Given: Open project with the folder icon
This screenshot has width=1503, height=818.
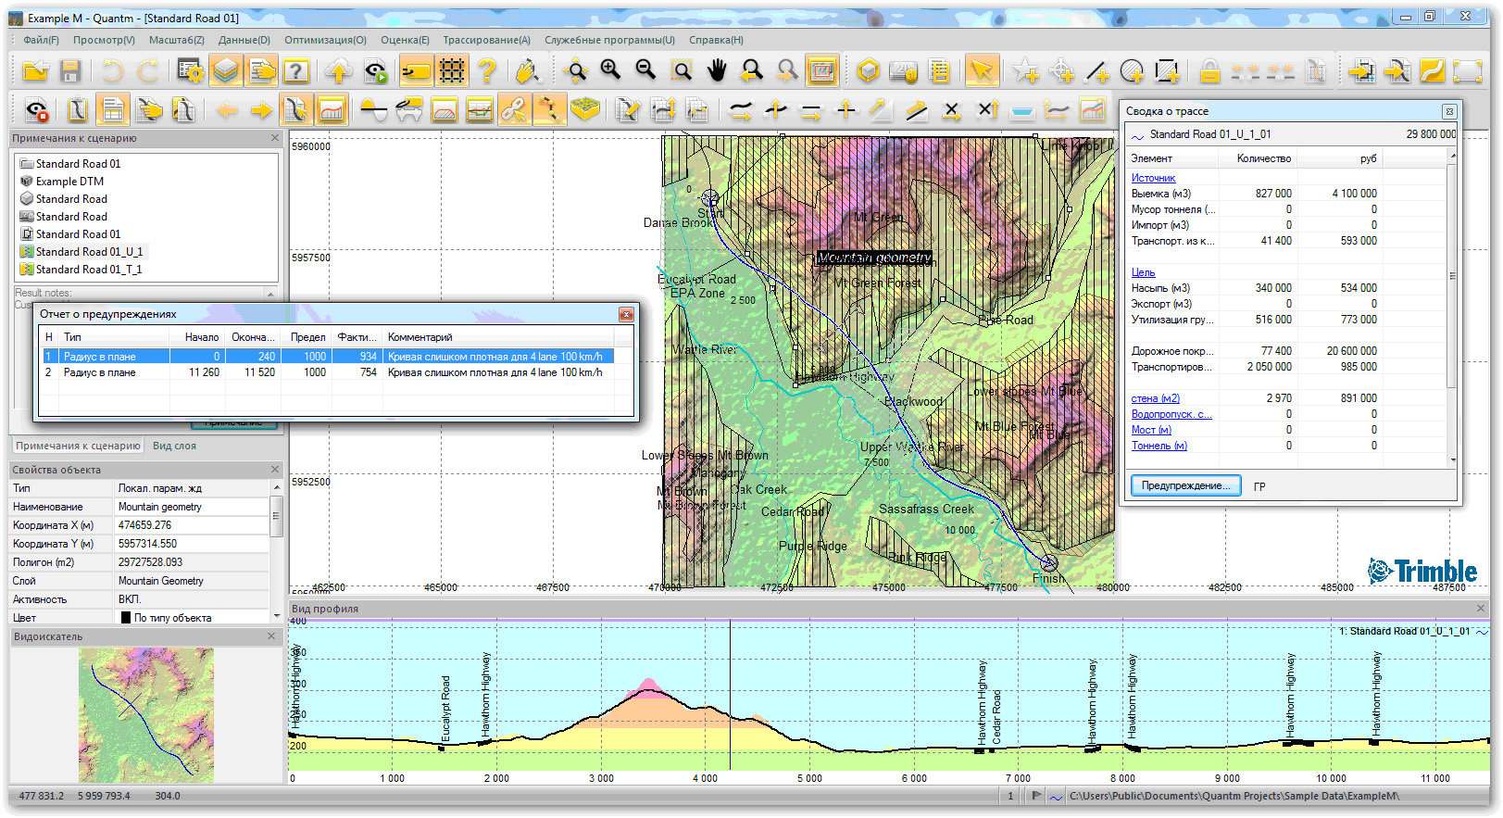Looking at the screenshot, I should (x=35, y=71).
